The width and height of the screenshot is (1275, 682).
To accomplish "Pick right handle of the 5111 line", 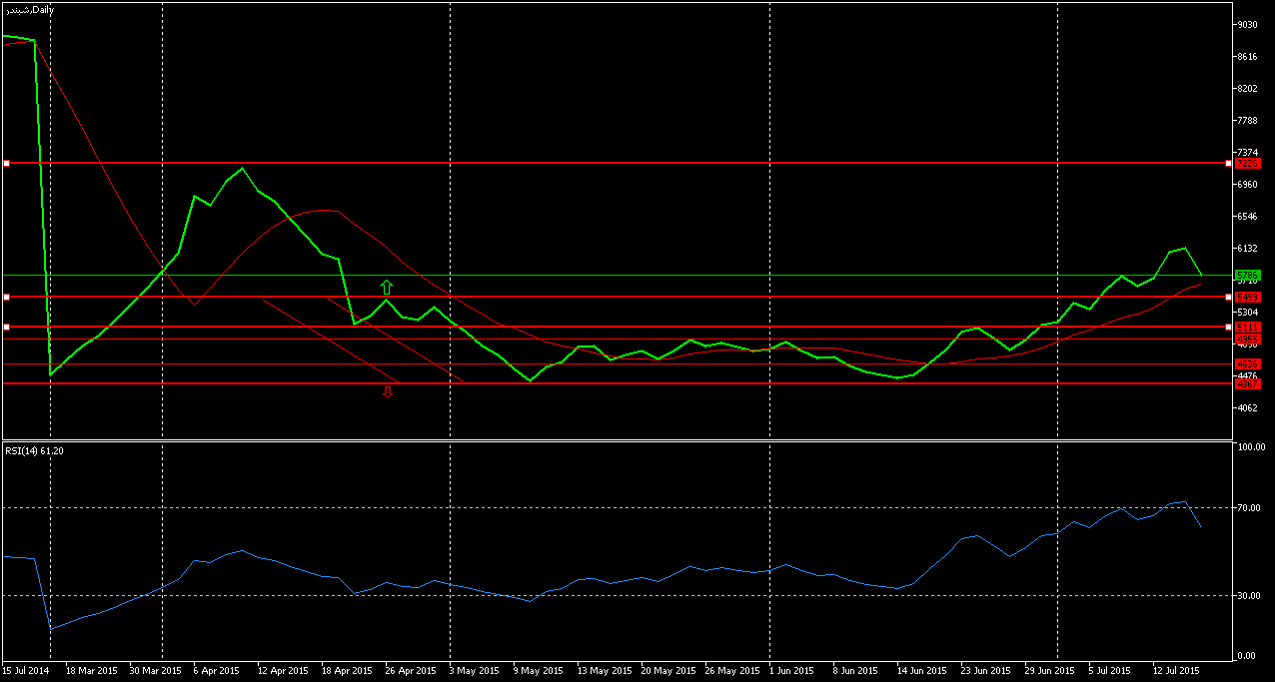I will point(1228,327).
